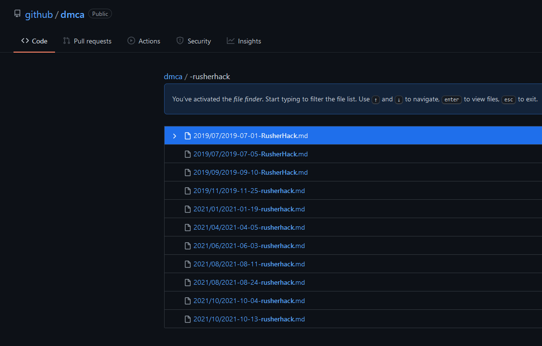The width and height of the screenshot is (542, 346).
Task: Click the Actions play-circle icon
Action: click(131, 41)
